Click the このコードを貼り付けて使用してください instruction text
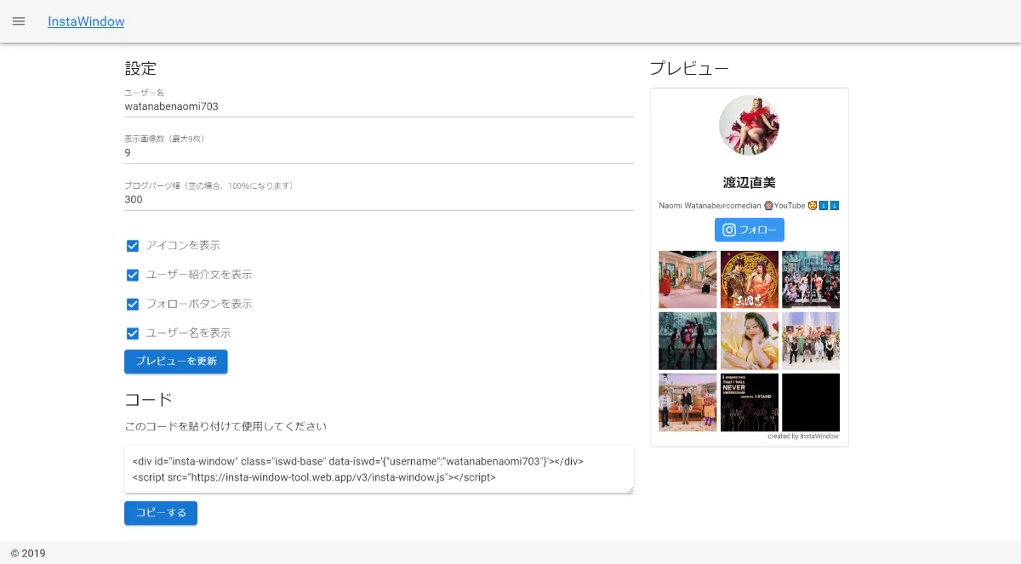Viewport: 1021px width, 564px height. 225,426
